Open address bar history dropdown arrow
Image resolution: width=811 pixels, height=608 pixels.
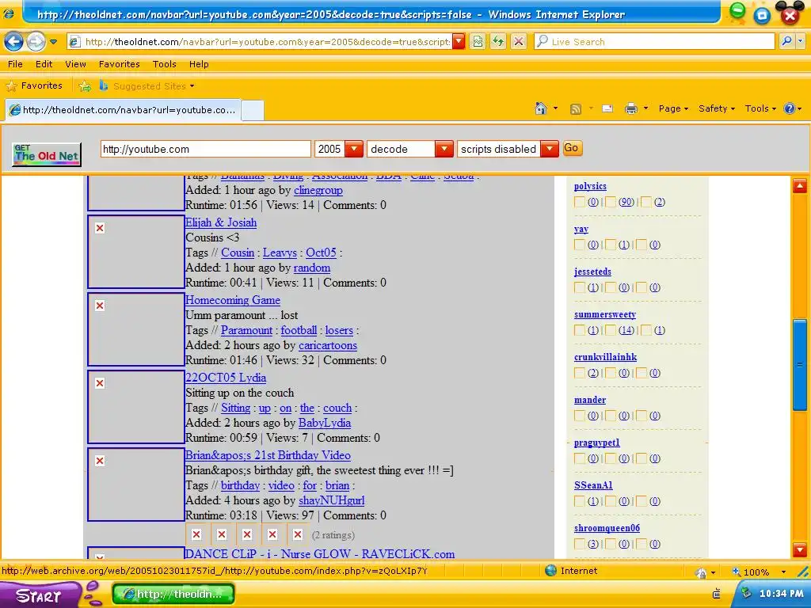point(459,42)
